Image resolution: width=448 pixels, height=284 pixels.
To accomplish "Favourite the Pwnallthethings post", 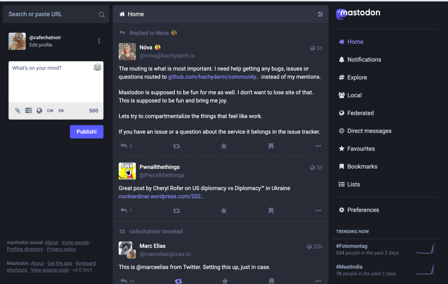I will click(224, 211).
